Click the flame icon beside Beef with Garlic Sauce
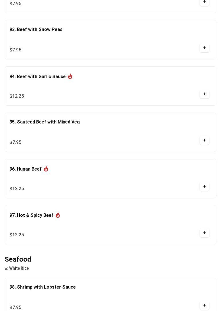221x311 pixels. 70,76
